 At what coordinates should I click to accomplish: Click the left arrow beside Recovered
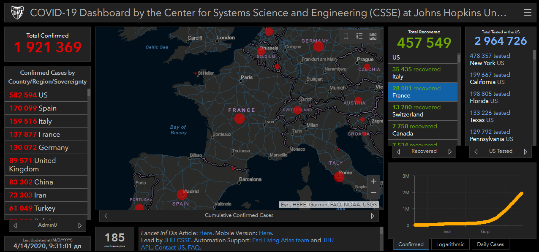pyautogui.click(x=398, y=152)
